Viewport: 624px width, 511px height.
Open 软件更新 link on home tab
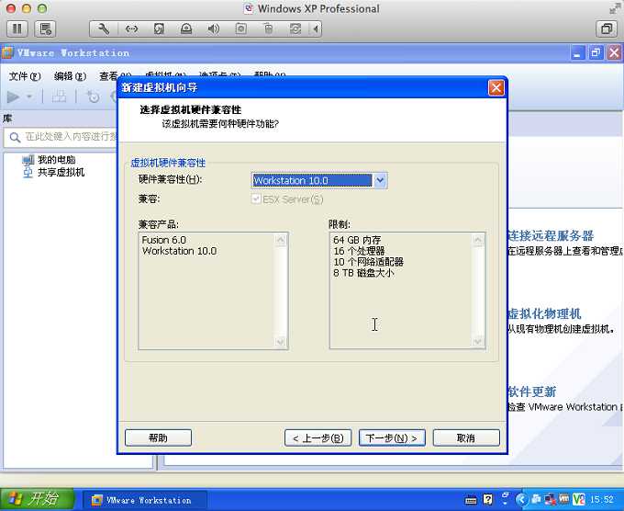tap(532, 392)
